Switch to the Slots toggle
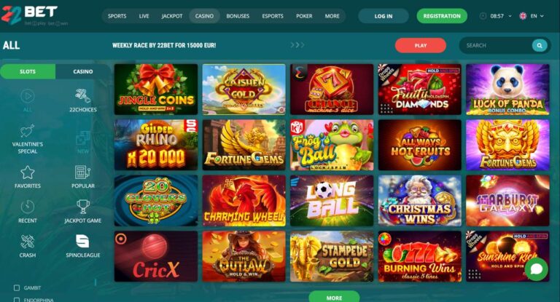 coord(28,71)
